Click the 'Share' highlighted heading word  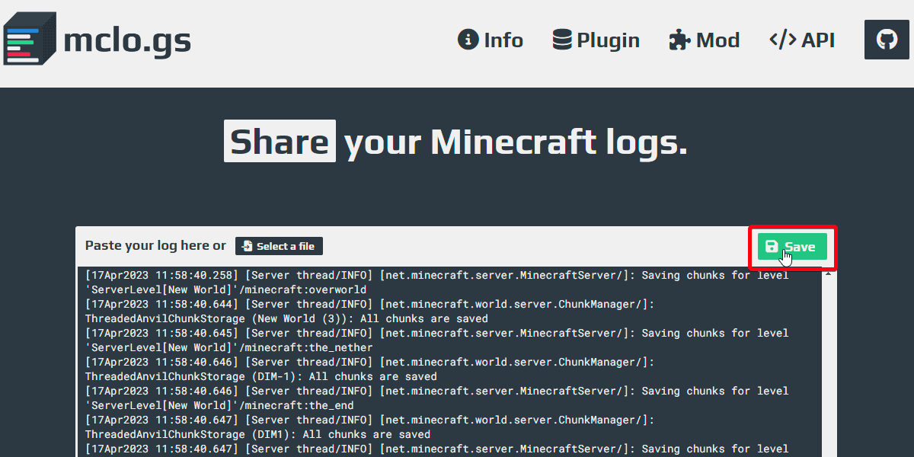tap(280, 142)
